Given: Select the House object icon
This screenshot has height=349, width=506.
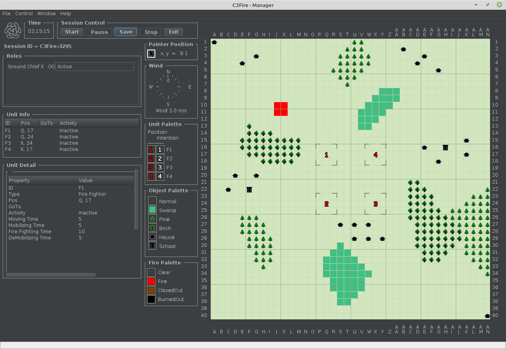Looking at the screenshot, I should click(152, 237).
